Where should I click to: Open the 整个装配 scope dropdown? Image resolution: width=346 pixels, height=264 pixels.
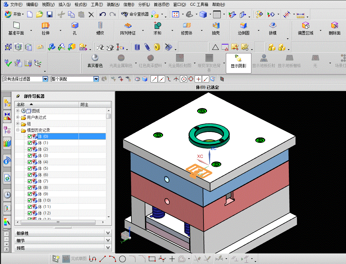pos(96,79)
